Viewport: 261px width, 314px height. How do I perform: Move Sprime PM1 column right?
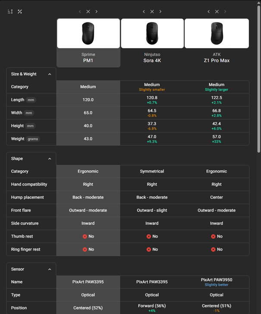click(x=96, y=12)
